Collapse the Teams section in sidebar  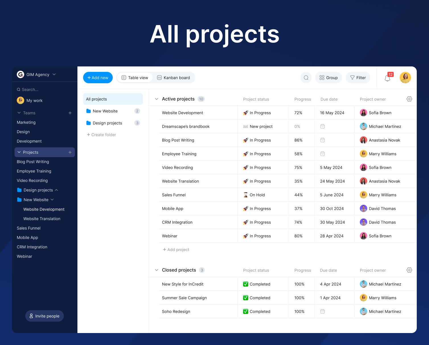19,113
